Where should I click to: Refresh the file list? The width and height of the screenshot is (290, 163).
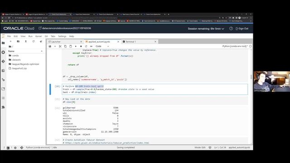tap(34, 41)
